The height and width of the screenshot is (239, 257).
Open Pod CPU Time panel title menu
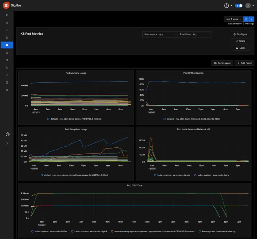(x=135, y=185)
